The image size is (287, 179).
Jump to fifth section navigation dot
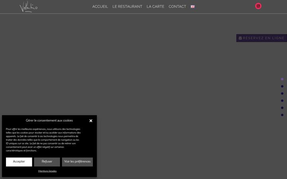pyautogui.click(x=282, y=108)
